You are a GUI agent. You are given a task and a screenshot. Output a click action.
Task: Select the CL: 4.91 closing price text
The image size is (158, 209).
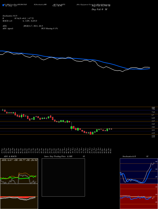[x=57, y=6]
